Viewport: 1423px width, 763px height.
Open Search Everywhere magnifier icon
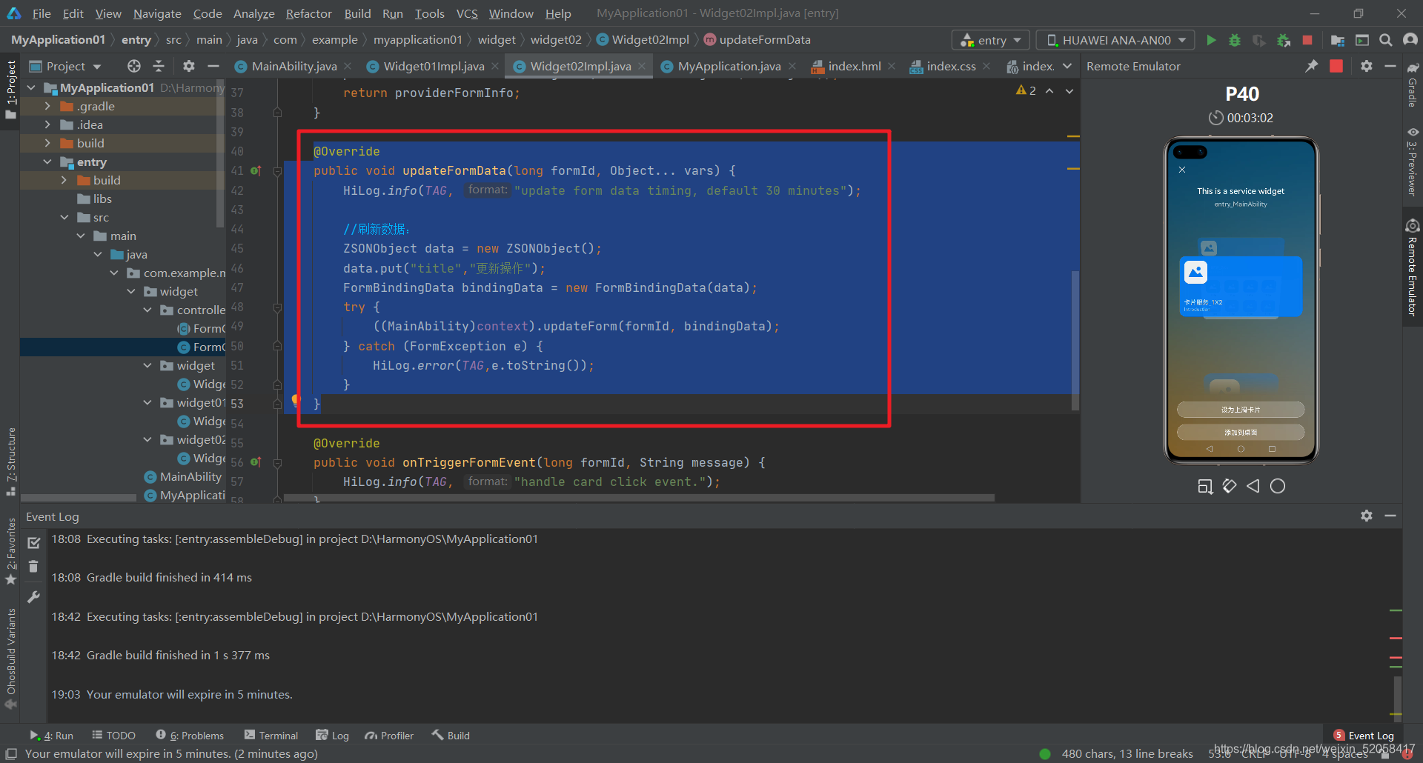(1385, 40)
